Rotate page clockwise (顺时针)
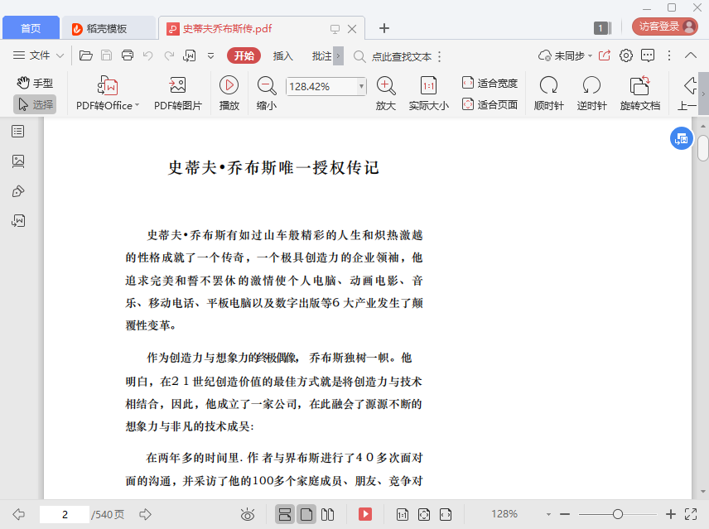709x529 pixels. click(x=548, y=94)
